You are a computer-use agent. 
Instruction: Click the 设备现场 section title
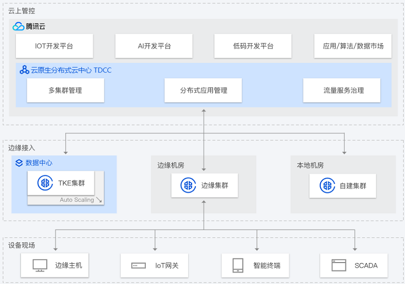click(x=22, y=245)
